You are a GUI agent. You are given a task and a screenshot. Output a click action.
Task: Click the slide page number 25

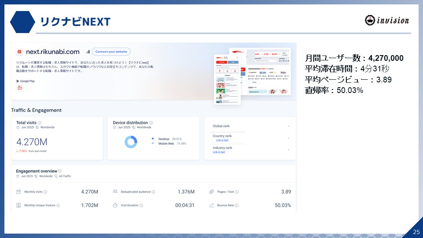(416, 232)
